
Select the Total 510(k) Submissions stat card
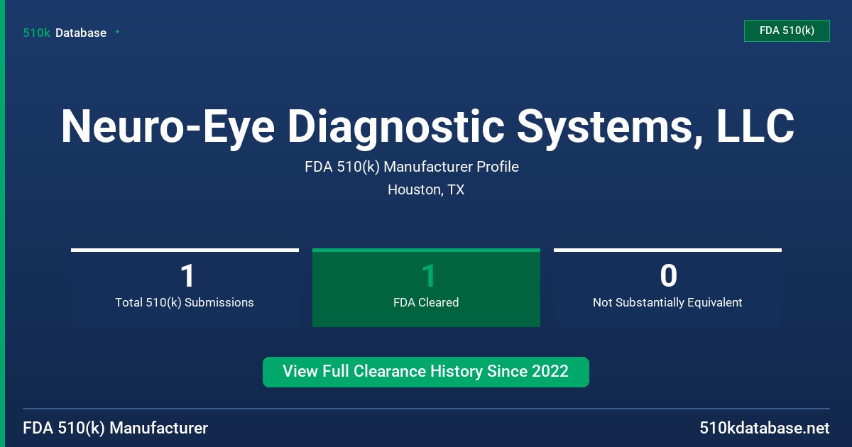pos(185,287)
